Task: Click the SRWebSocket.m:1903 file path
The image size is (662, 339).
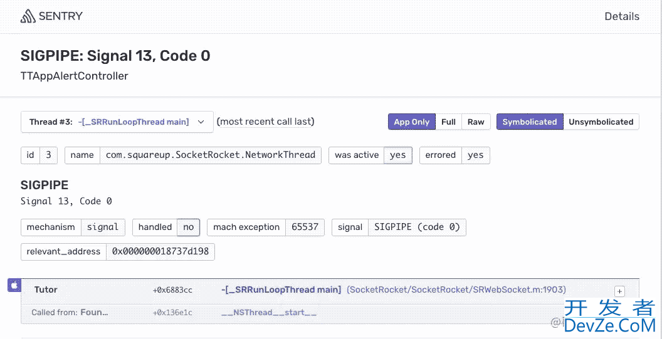Action: click(456, 289)
